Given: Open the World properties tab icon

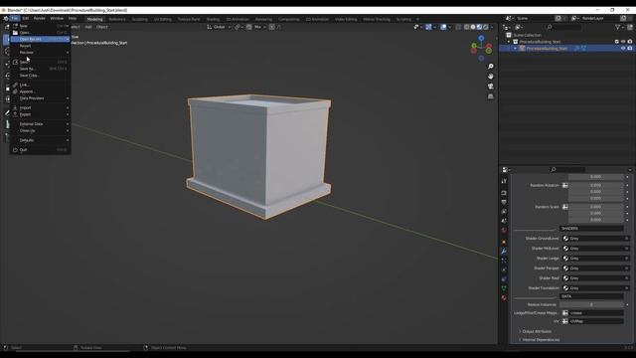Looking at the screenshot, I should pyautogui.click(x=504, y=230).
